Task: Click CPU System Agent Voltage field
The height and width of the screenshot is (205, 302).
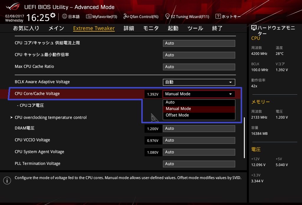Action: [x=199, y=152]
